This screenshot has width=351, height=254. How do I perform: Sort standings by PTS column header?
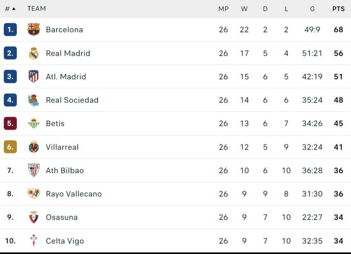(x=338, y=8)
